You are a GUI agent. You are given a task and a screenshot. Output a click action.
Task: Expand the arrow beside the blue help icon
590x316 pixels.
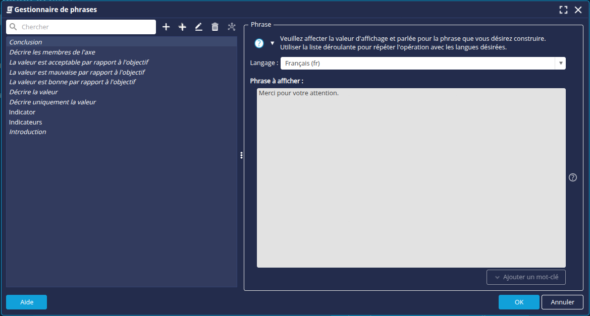[x=273, y=43]
